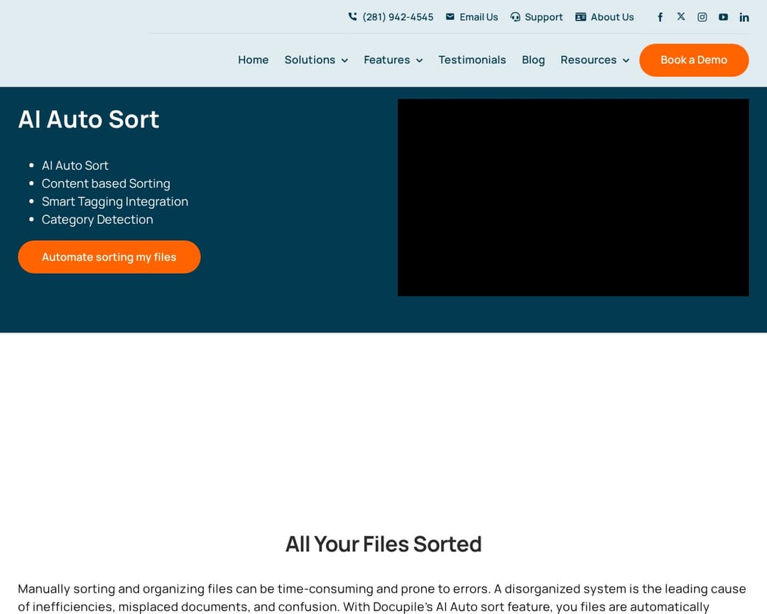
Task: Open the LinkedIn social icon
Action: tap(744, 17)
